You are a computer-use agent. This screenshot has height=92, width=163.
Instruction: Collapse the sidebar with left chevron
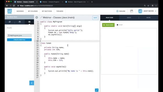pos(32,83)
